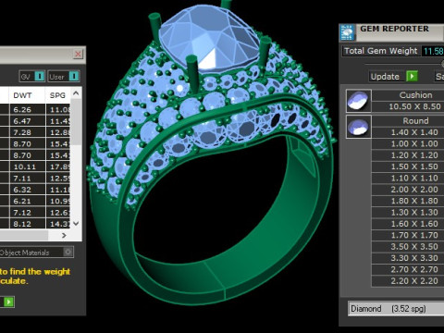The height and width of the screenshot is (333, 444).
Task: Click the Gem Reporter logo icon
Action: [348, 32]
